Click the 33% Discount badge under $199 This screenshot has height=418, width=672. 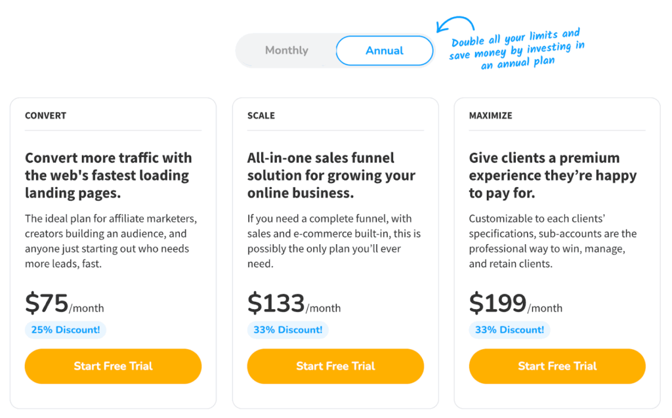click(x=510, y=330)
